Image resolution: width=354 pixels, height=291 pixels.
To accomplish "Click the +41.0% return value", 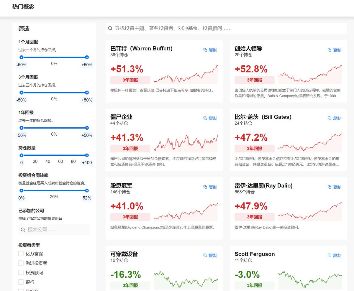I will [127, 206].
